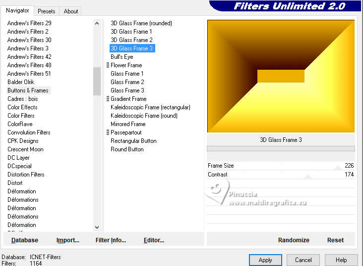Viewport: 363px width, 266px height.
Task: Select the ColorRave category
Action: (x=20, y=124)
